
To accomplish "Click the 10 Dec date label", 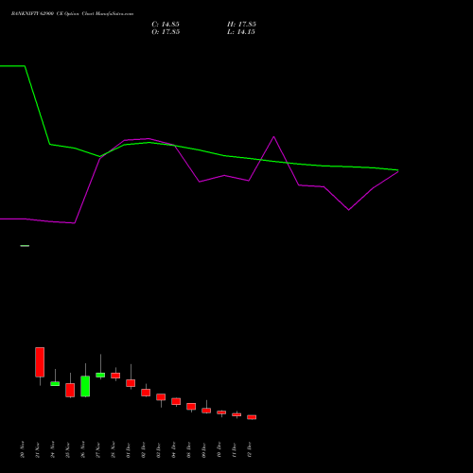I will 219,449.
